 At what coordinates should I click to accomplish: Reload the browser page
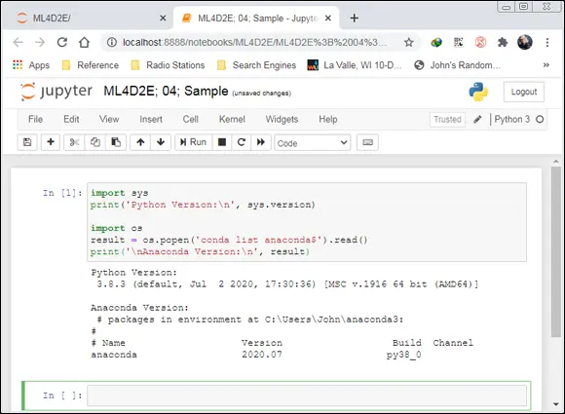(x=62, y=43)
